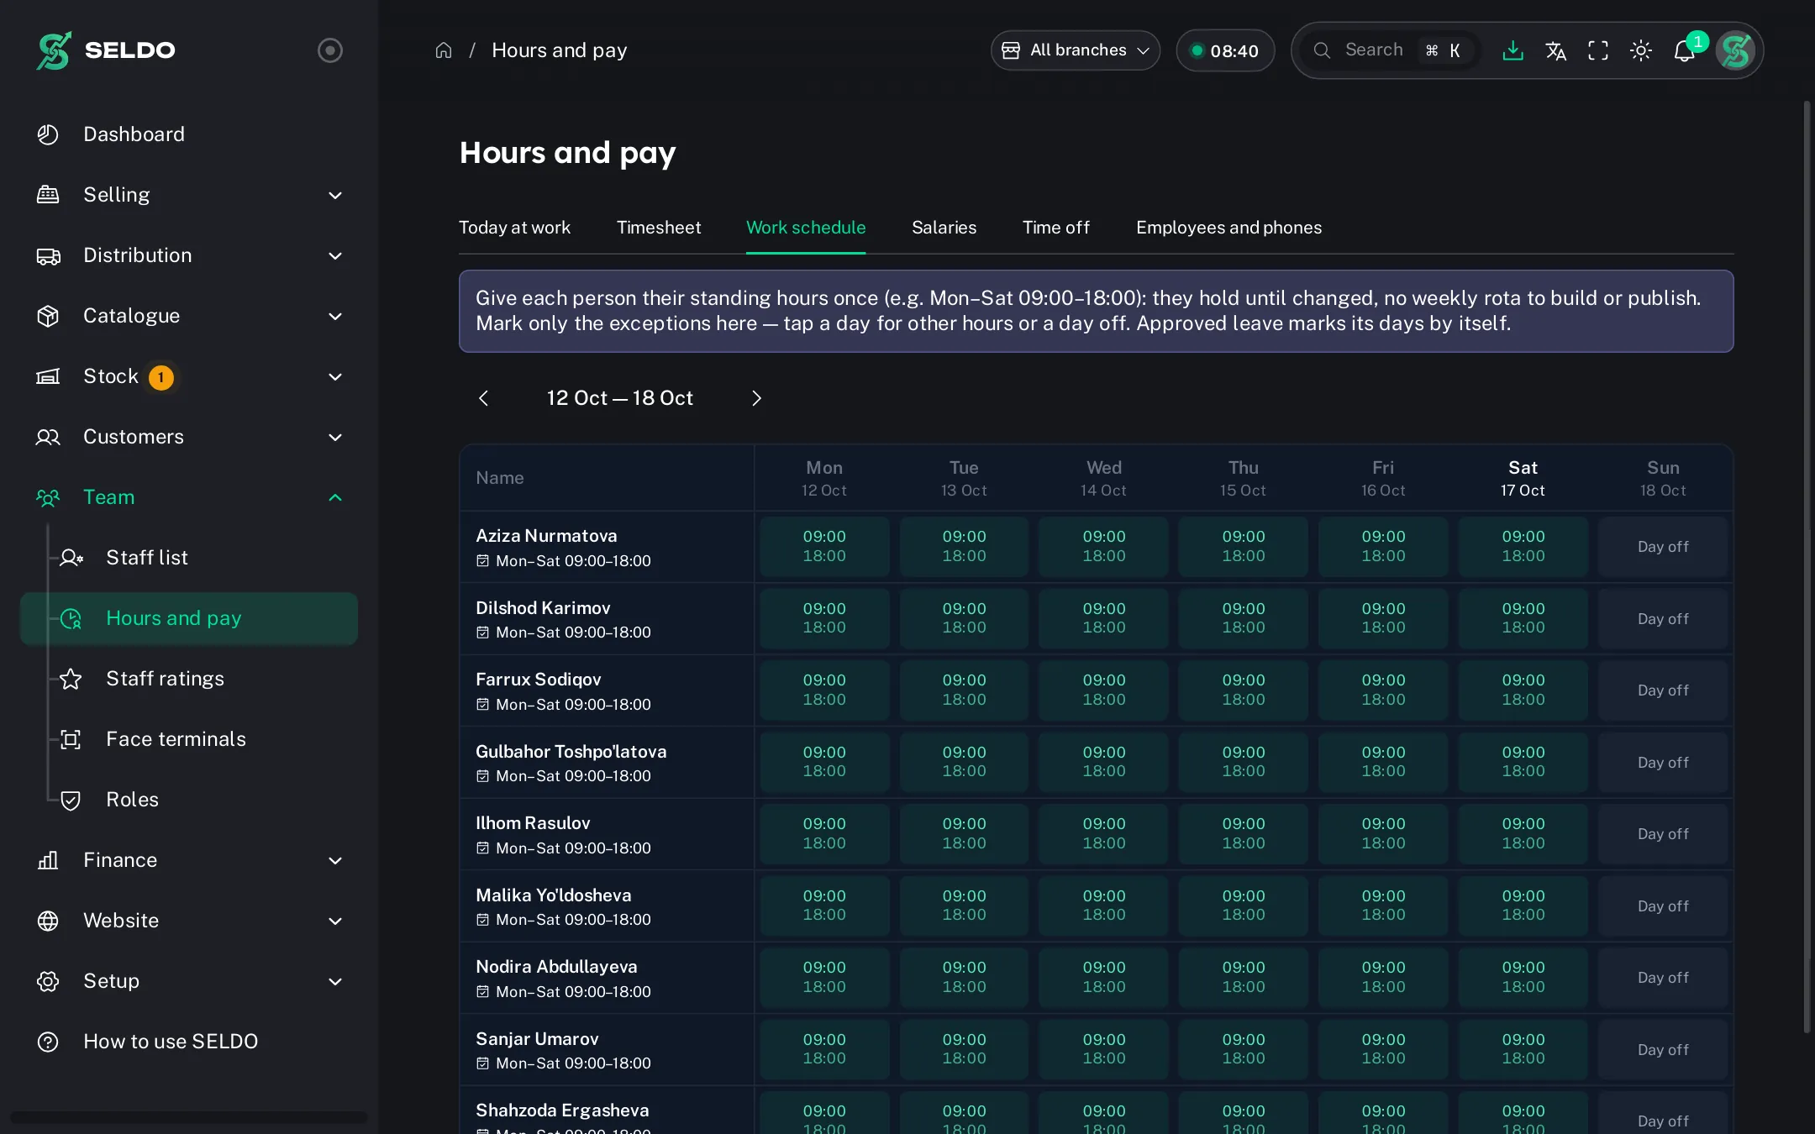The width and height of the screenshot is (1815, 1134).
Task: Click the download icon in header
Action: (x=1512, y=50)
